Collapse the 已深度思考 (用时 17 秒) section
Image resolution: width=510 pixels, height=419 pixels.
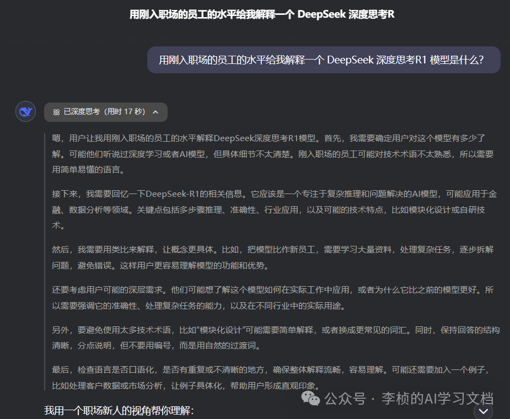click(106, 112)
